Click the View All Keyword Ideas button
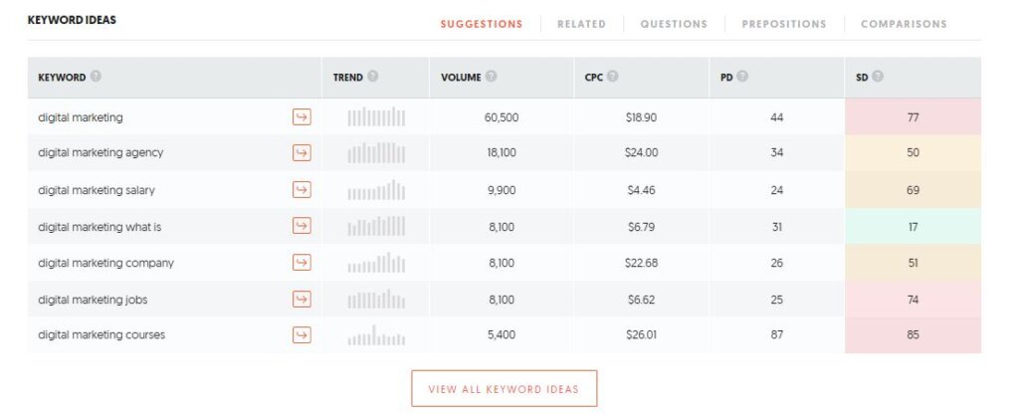 pyautogui.click(x=504, y=389)
